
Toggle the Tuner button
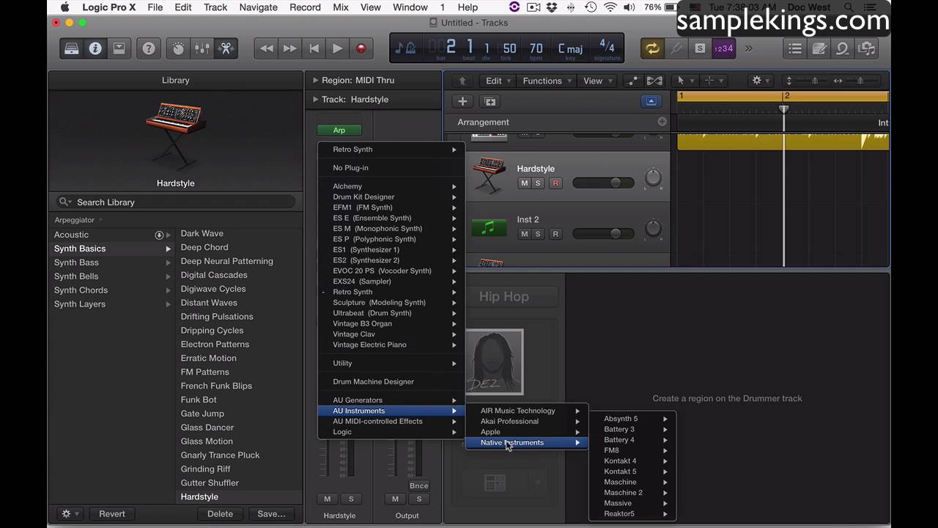coord(676,48)
